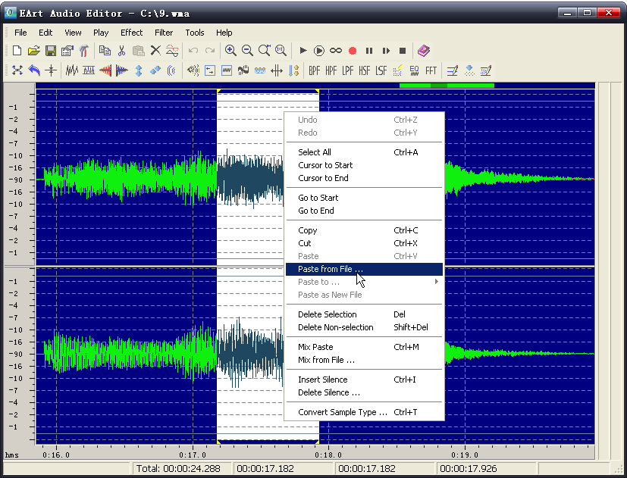Screen dimensions: 627x478
Task: Choose Select All in context menu
Action: (x=364, y=152)
